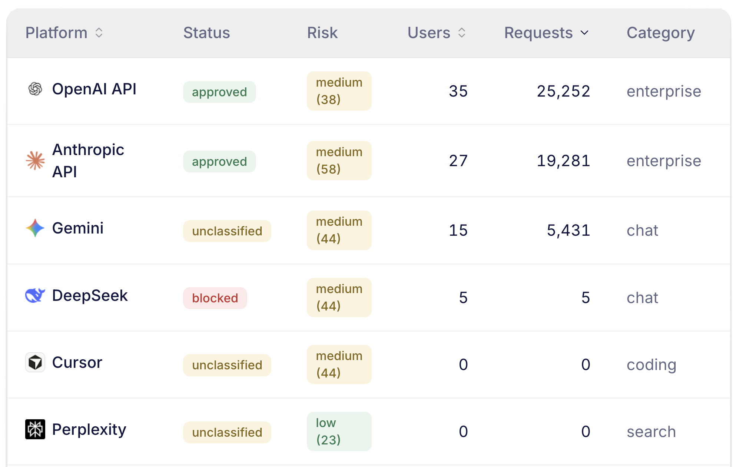
Task: Click the search category cell
Action: [x=651, y=431]
